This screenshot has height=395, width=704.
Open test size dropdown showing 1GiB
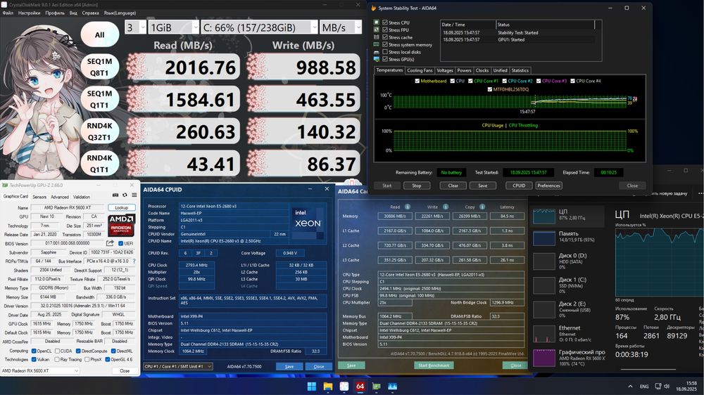(x=174, y=27)
